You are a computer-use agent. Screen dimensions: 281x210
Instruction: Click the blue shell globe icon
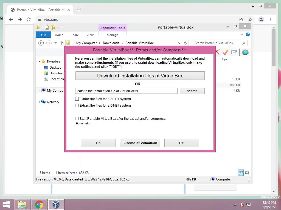click(245, 52)
